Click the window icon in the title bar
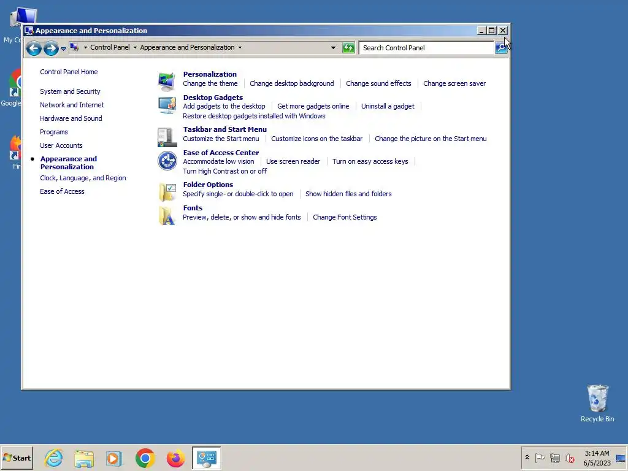The image size is (628, 471). [x=29, y=31]
